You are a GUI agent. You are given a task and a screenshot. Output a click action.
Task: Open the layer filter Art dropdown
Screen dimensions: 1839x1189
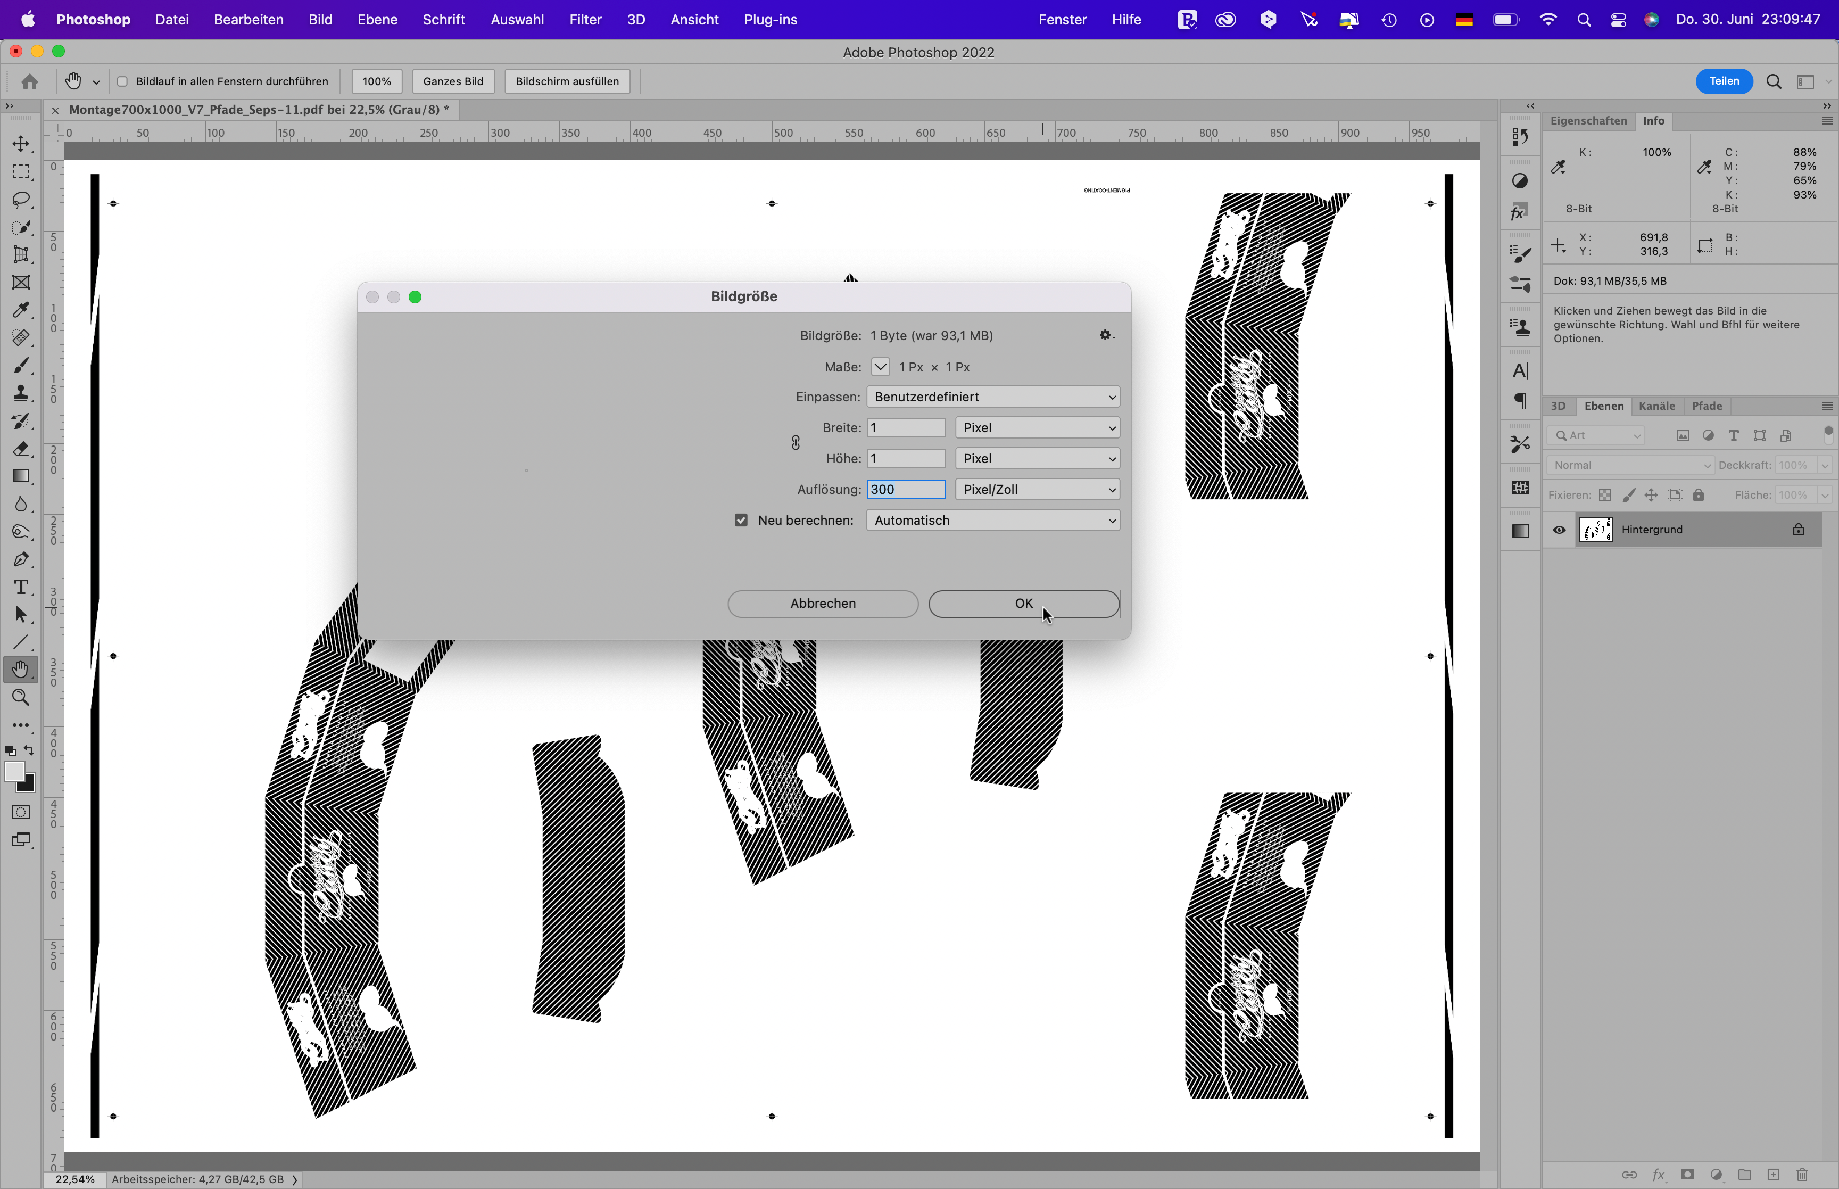coord(1596,435)
